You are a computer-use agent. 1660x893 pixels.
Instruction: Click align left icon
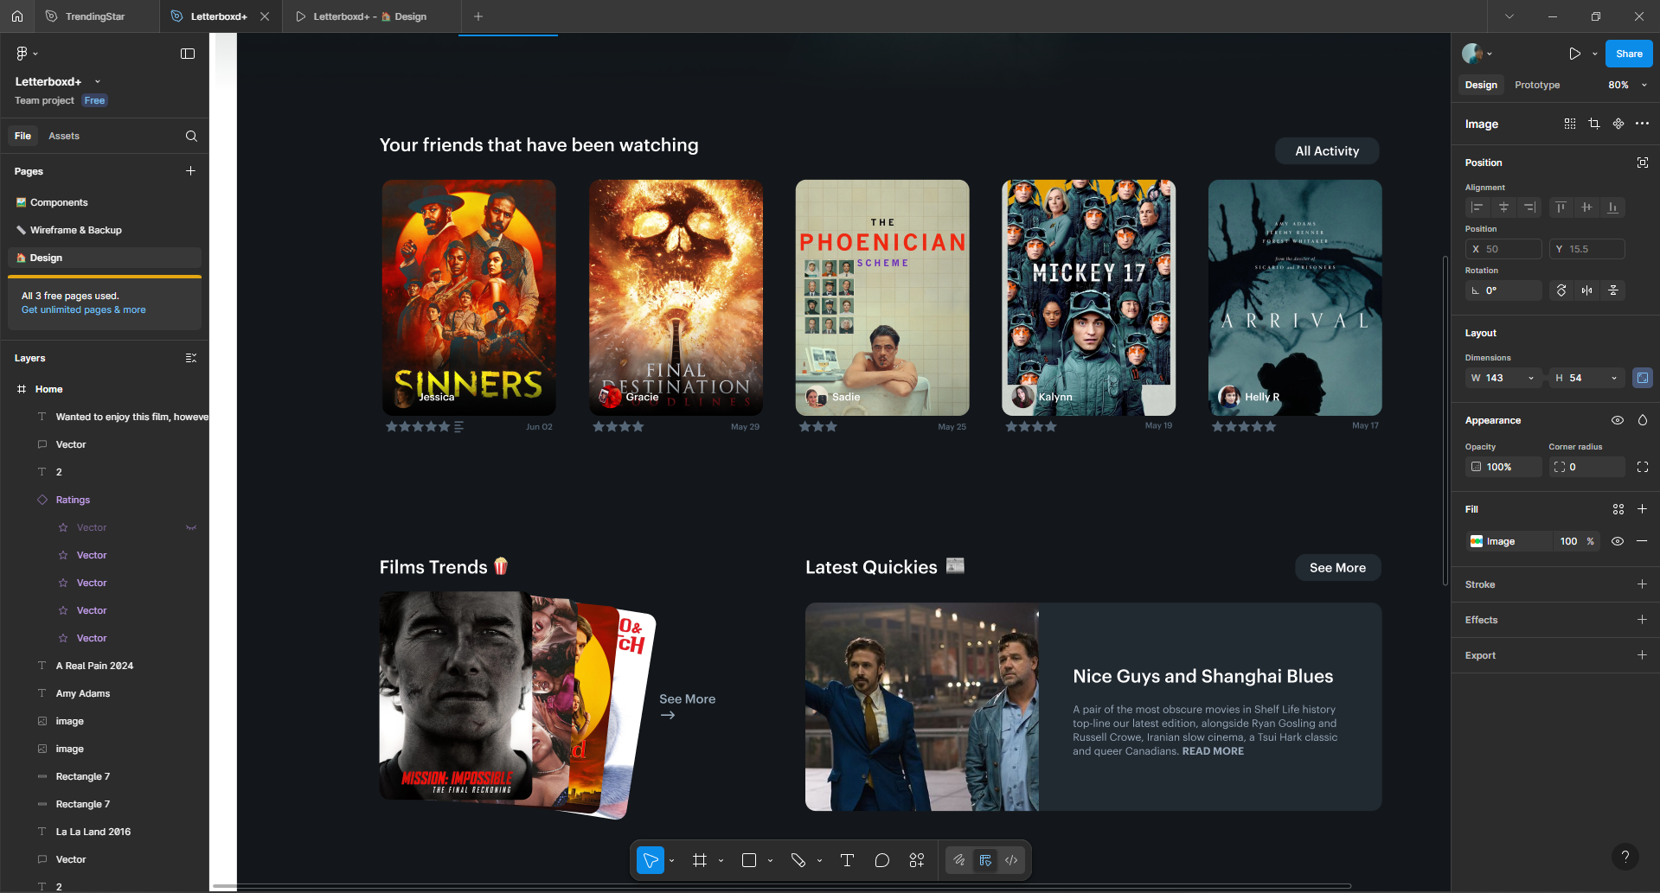1477,207
